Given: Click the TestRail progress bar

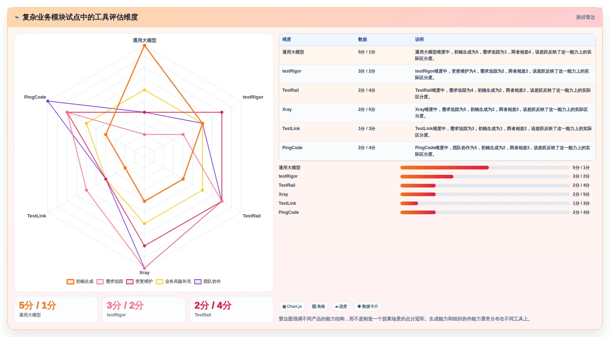Looking at the screenshot, I should pyautogui.click(x=485, y=186).
